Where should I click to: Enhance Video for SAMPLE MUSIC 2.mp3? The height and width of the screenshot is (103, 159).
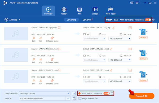[x=52, y=82]
